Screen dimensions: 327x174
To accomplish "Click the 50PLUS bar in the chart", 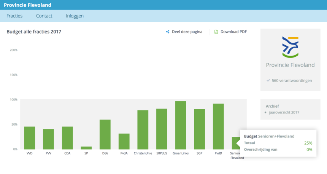I will pyautogui.click(x=162, y=129).
